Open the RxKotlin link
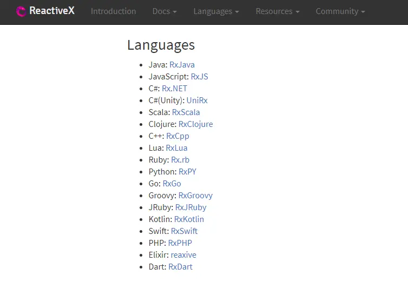The image size is (408, 282). [x=189, y=219]
